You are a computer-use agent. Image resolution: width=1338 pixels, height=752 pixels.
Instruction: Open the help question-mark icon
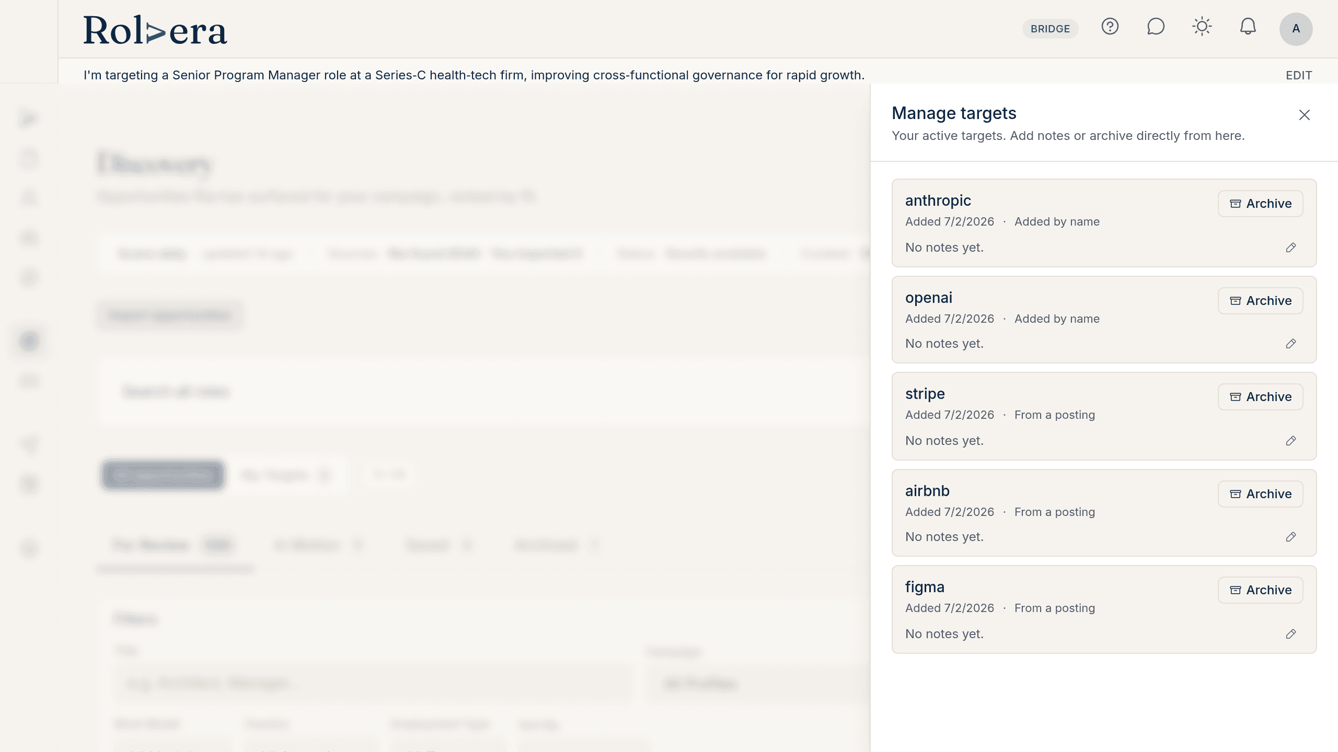pyautogui.click(x=1110, y=27)
